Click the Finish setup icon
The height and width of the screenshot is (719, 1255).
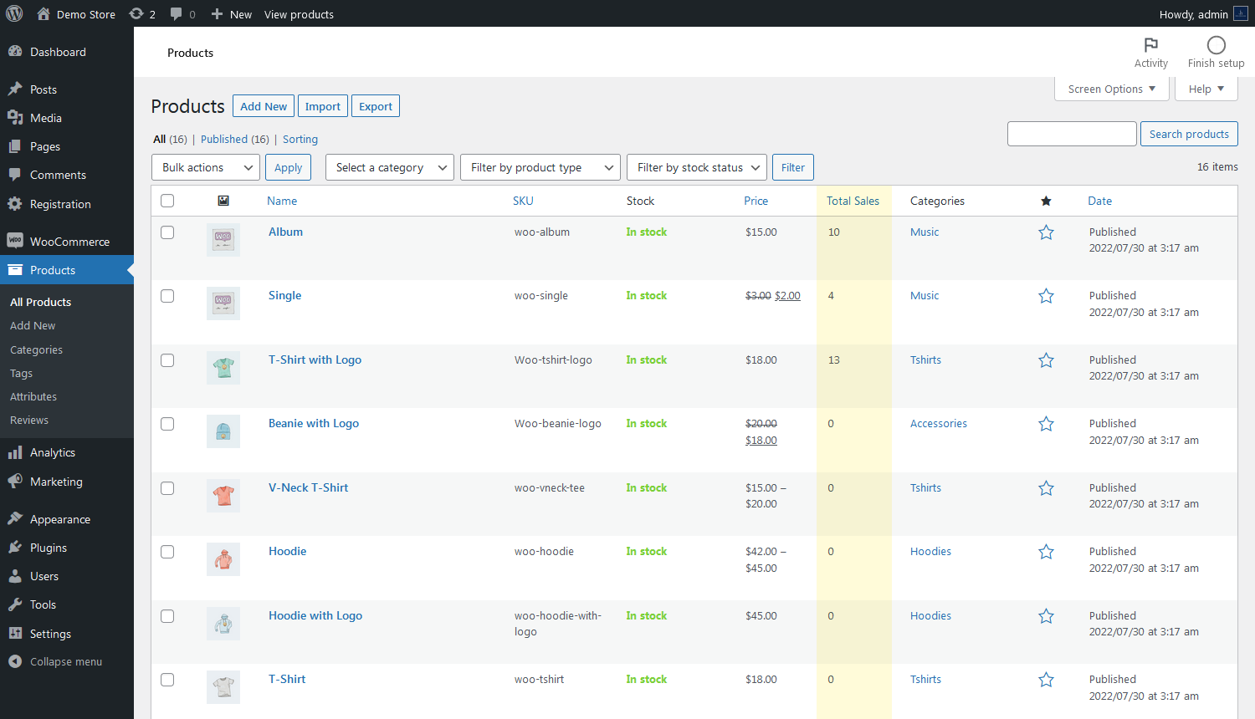(1215, 46)
